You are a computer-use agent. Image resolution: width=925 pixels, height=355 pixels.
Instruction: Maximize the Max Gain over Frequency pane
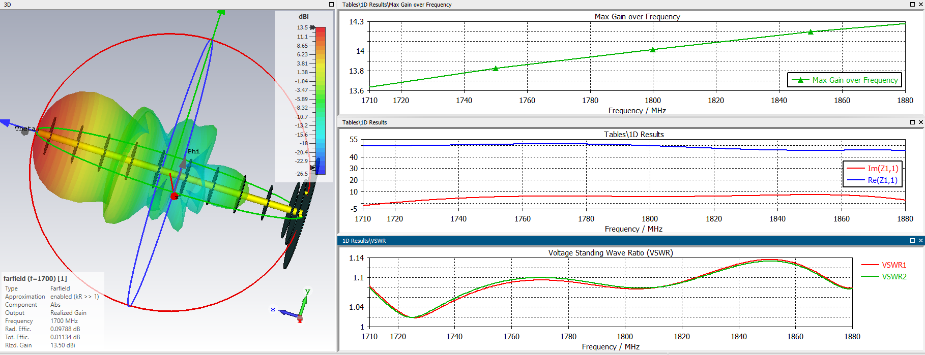click(912, 5)
